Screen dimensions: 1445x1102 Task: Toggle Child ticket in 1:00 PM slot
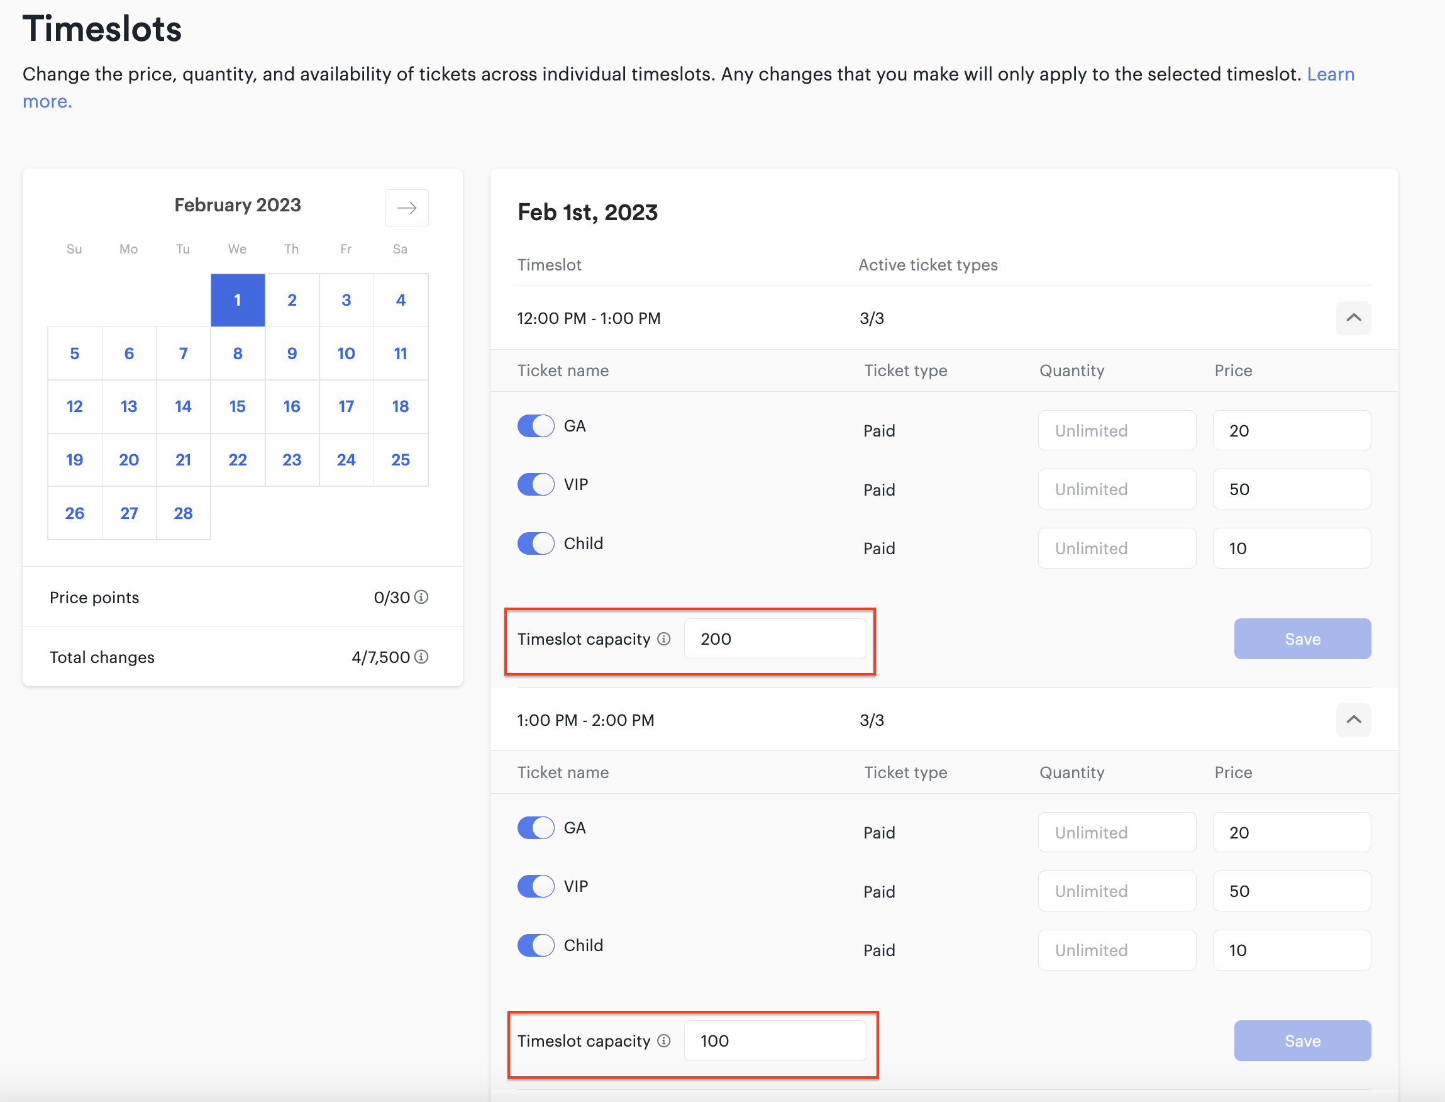click(536, 945)
